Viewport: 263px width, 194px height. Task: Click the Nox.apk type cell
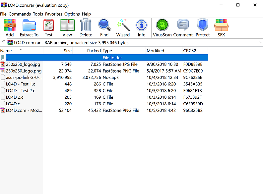[x=110, y=77]
